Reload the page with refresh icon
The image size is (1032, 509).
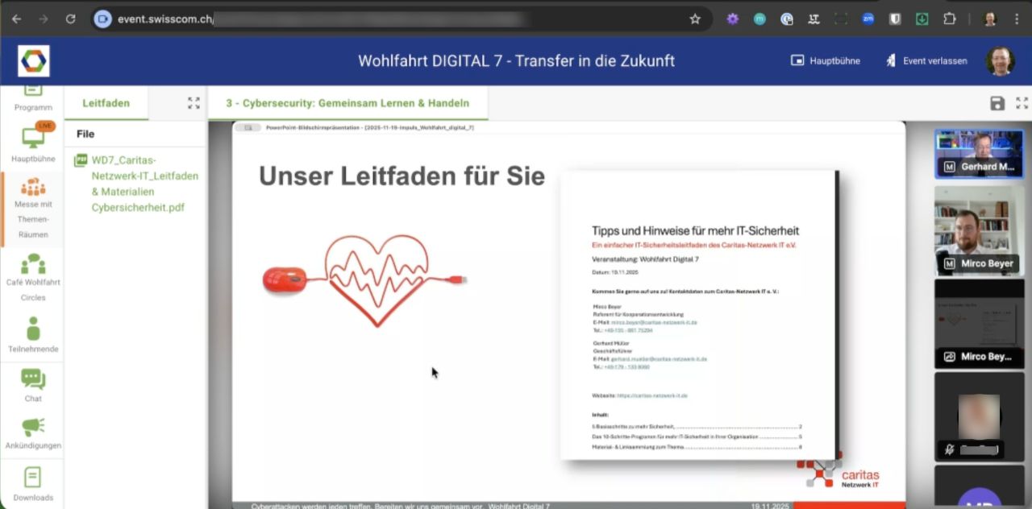pos(70,19)
